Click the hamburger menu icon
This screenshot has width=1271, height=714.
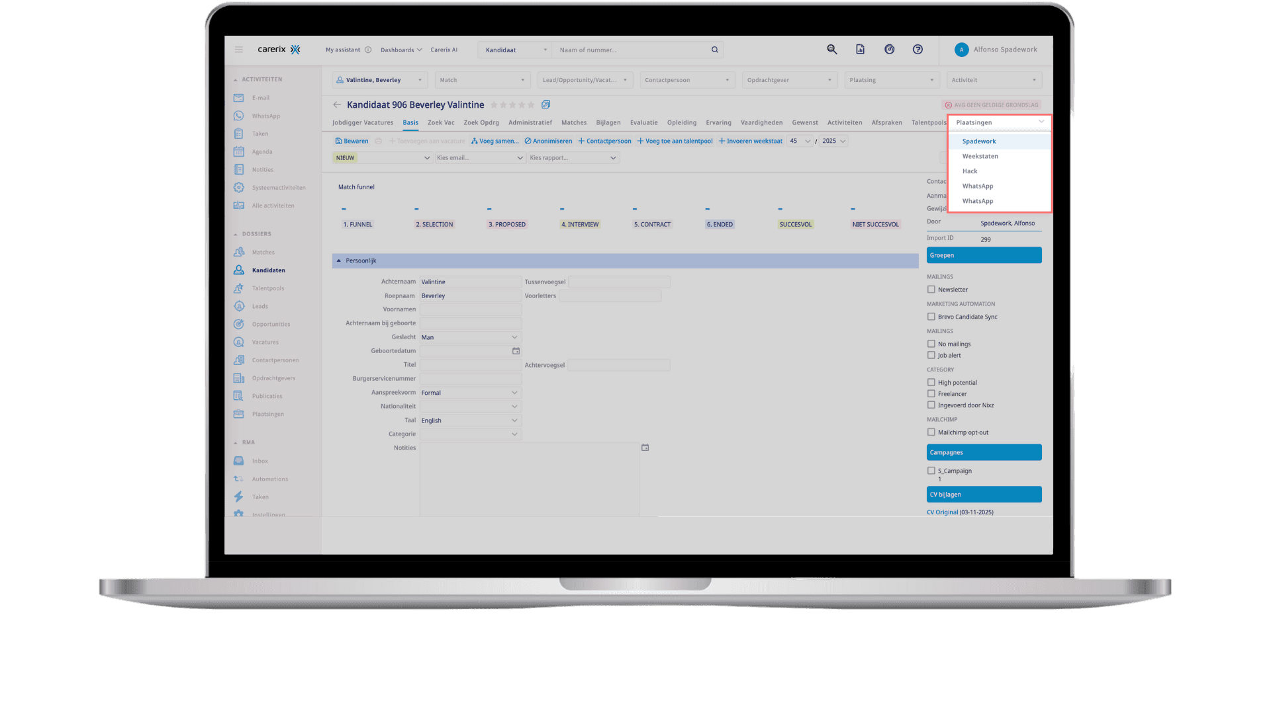pyautogui.click(x=239, y=50)
